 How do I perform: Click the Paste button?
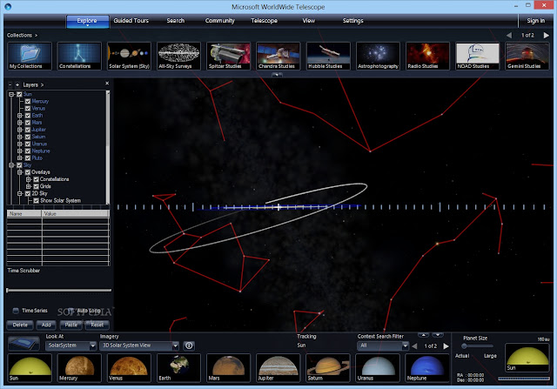[x=71, y=325]
